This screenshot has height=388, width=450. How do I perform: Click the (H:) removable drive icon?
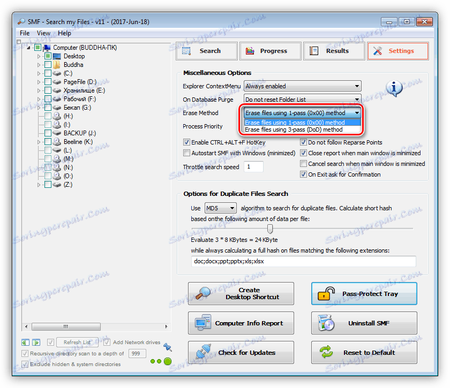click(57, 116)
